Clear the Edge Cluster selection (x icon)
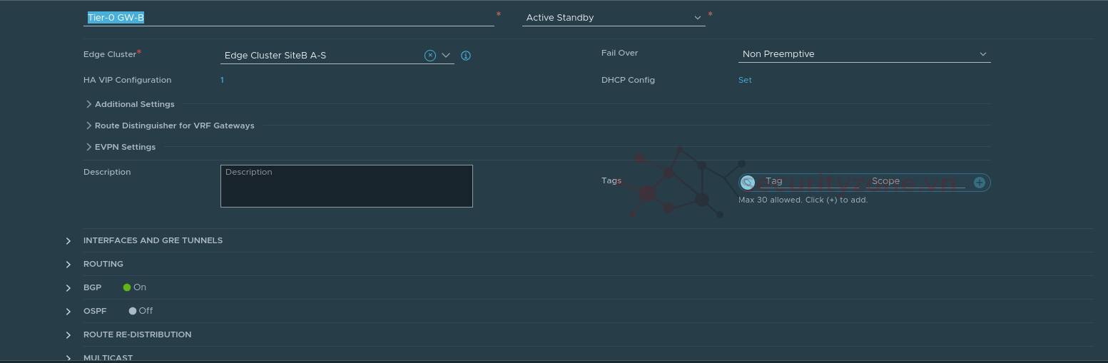The width and height of the screenshot is (1108, 363). [430, 56]
